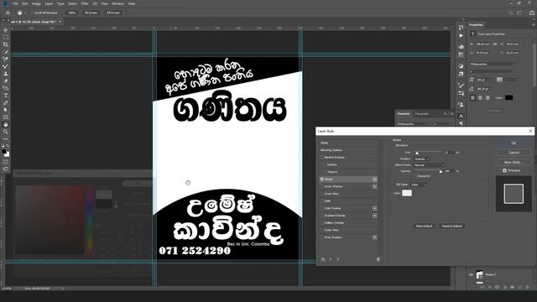Enable the Inner Glow checkbox
This screenshot has height=302, width=537.
[322, 194]
